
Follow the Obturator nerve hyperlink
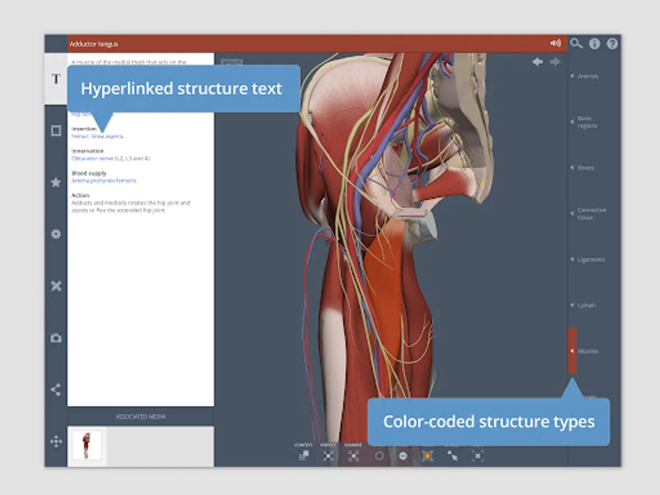(92, 158)
